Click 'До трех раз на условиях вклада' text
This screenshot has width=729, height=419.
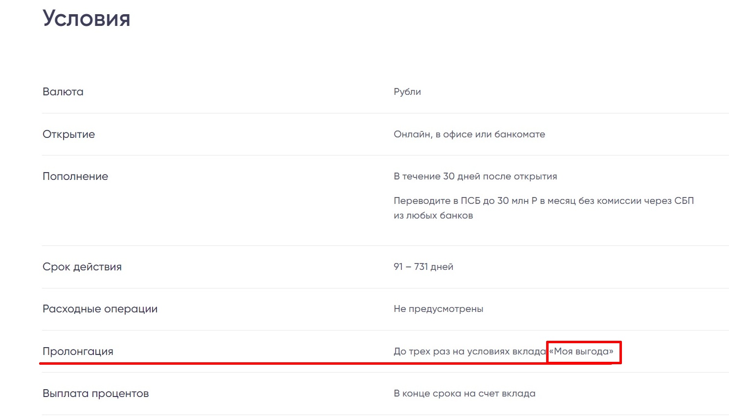470,352
